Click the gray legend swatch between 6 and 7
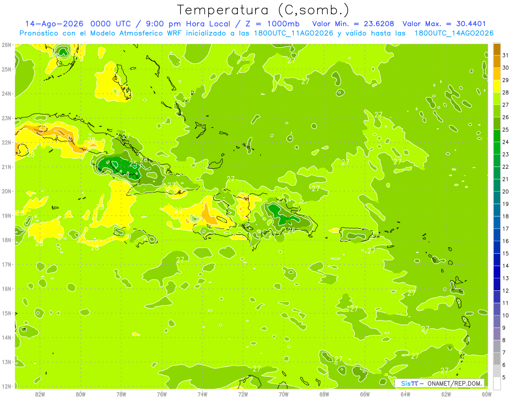Screen dimensions: 517x400 [x=497, y=359]
